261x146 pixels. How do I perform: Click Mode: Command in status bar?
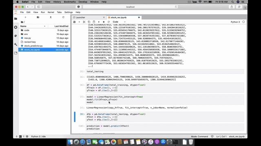(x=199, y=137)
